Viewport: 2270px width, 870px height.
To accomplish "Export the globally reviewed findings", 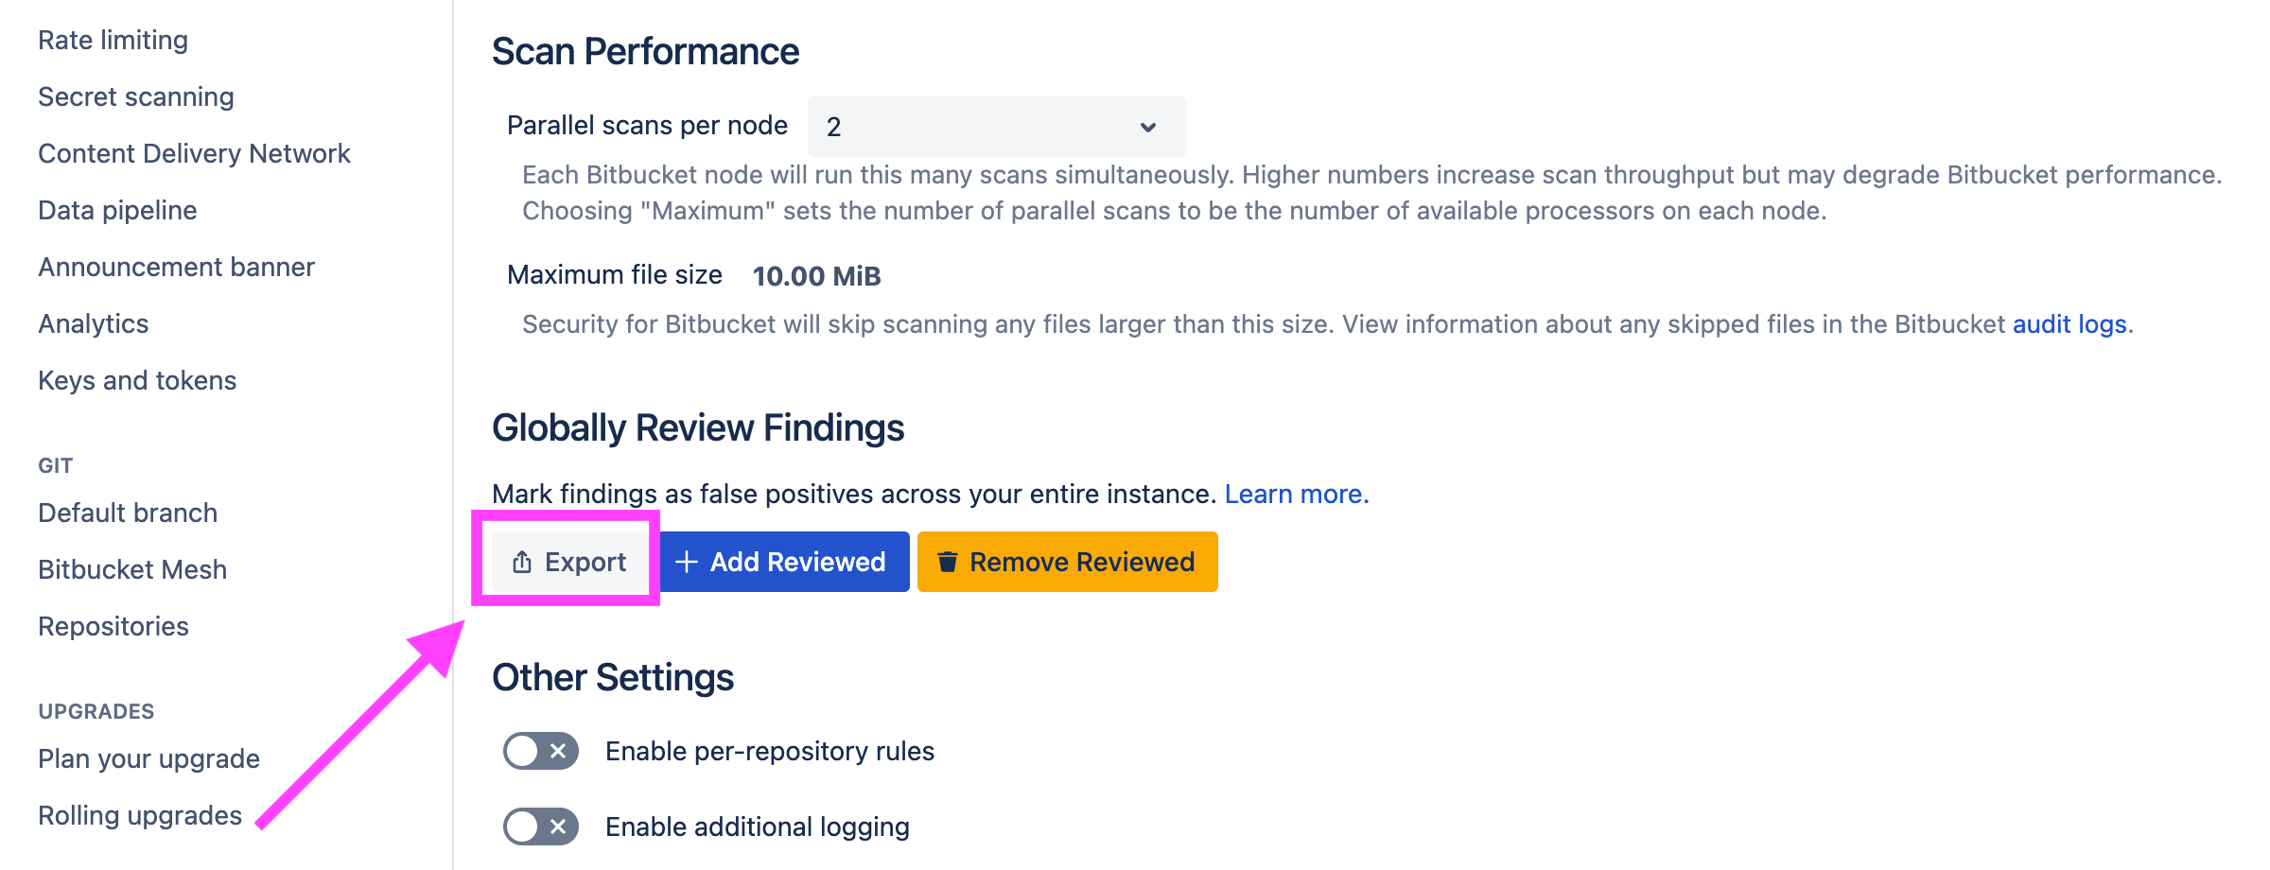I will pyautogui.click(x=568, y=561).
